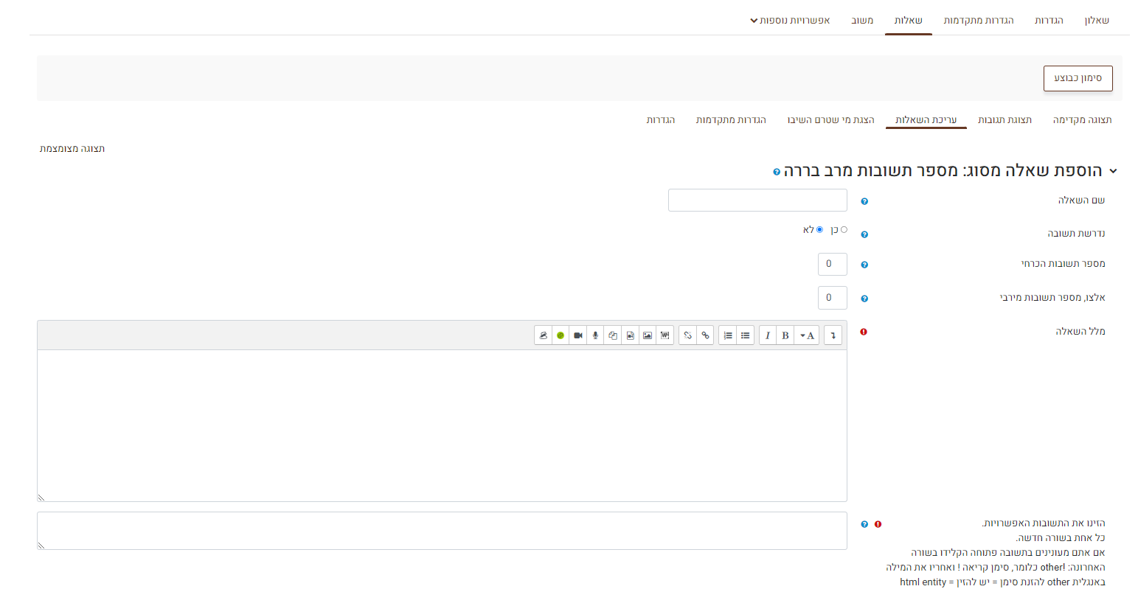Open help for שם השאלה field
The image size is (1138, 603).
click(x=864, y=201)
